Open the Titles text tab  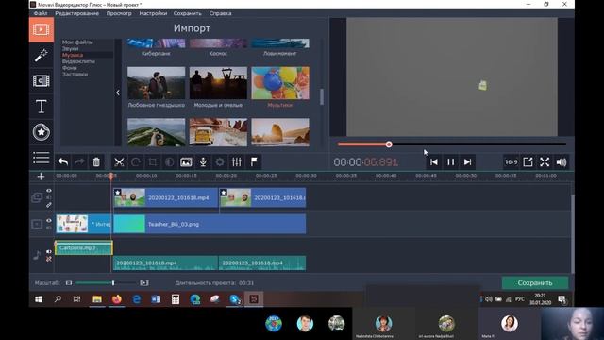point(42,107)
